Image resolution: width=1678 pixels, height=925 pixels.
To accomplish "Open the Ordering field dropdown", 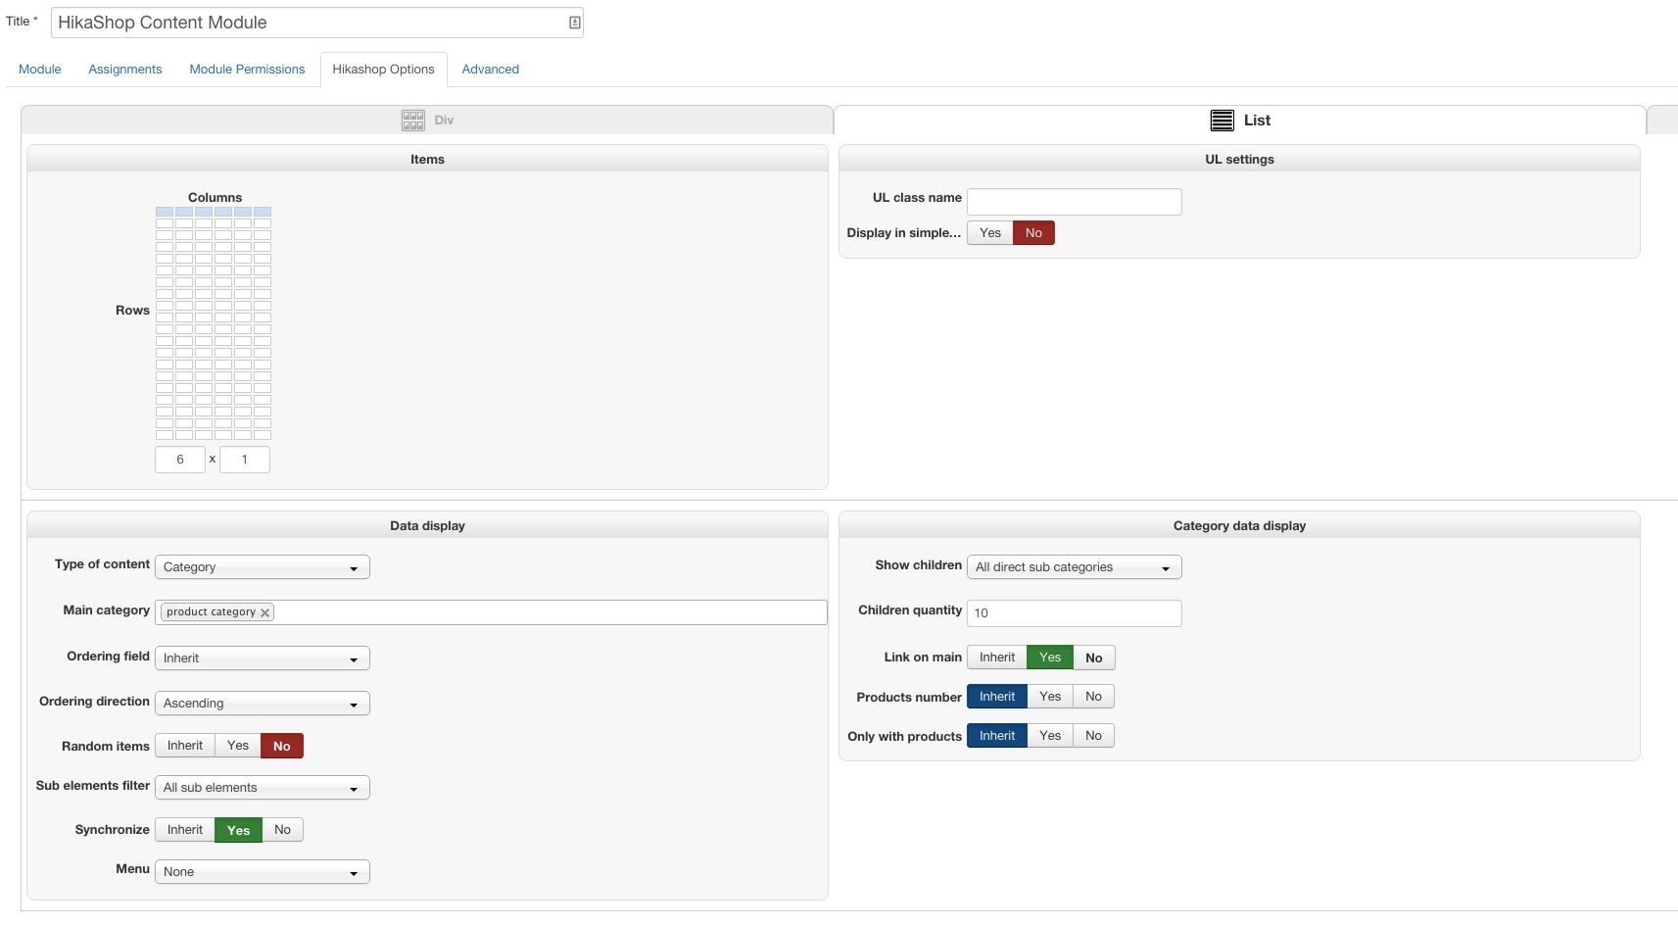I will click(262, 658).
